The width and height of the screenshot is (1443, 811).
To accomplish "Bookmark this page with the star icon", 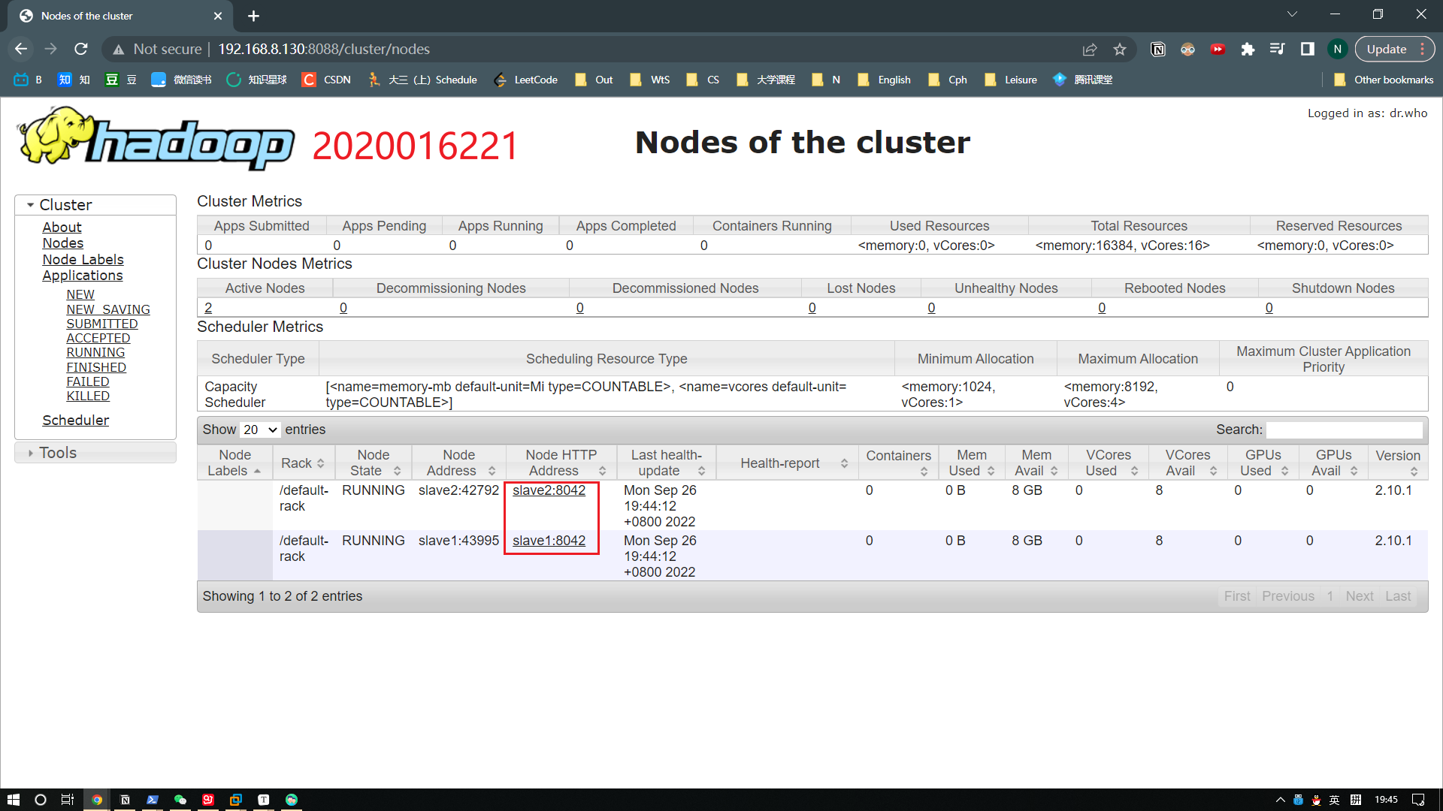I will pyautogui.click(x=1120, y=49).
